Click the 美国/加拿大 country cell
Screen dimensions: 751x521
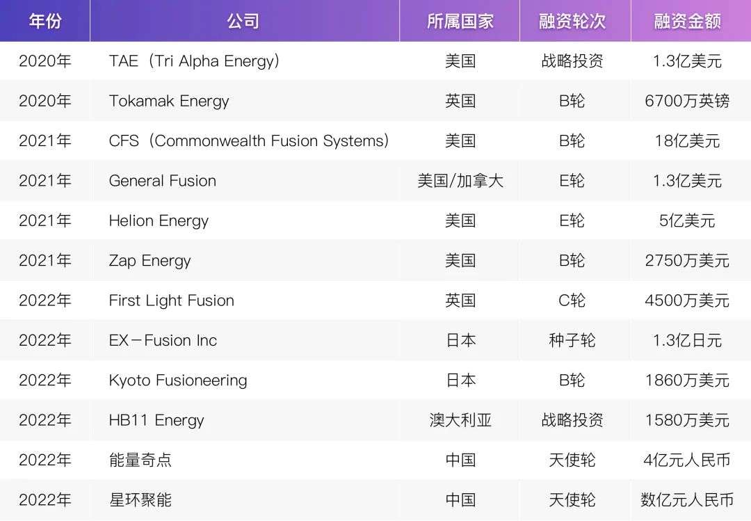(x=460, y=181)
